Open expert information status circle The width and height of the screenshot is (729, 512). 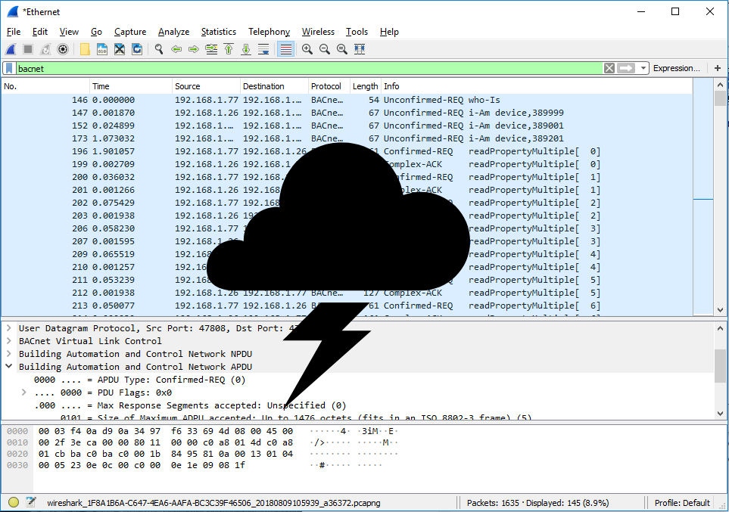[x=14, y=502]
